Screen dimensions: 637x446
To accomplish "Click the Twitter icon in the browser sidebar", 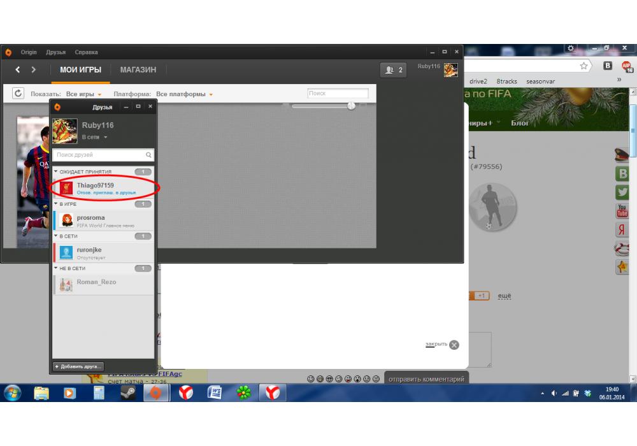I will 622,192.
